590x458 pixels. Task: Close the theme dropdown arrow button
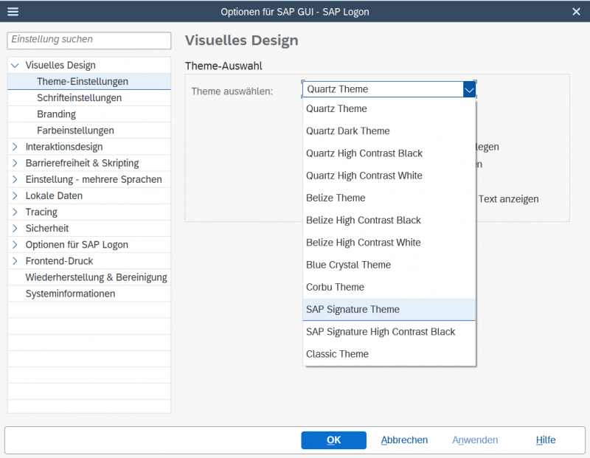[x=469, y=89]
